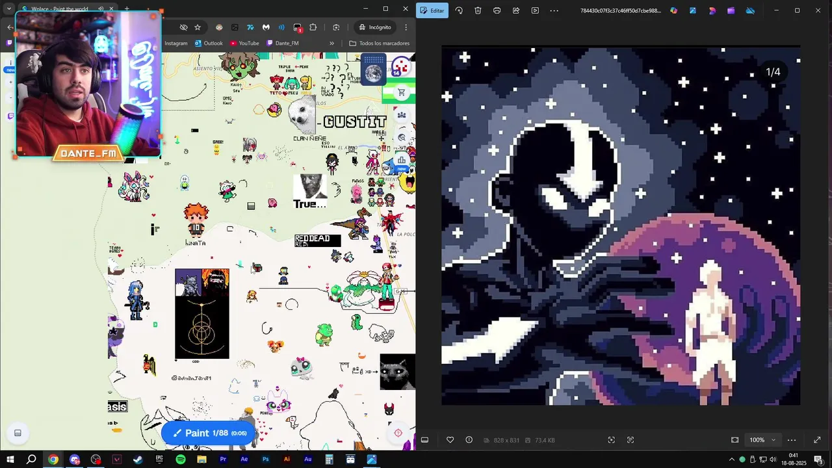Fit image to window in Photos
The image size is (832, 468).
point(734,440)
